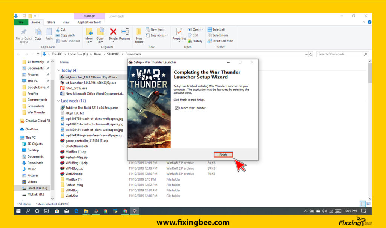Click the Manage contextual tab
Image resolution: width=386 pixels, height=228 pixels.
89,16
